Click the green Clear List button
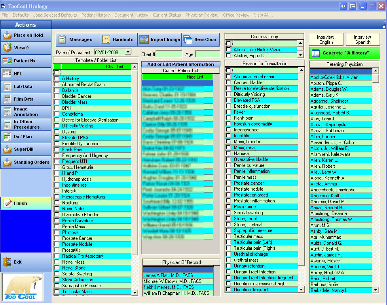Screen dimensions: 387x305 (x=96, y=67)
